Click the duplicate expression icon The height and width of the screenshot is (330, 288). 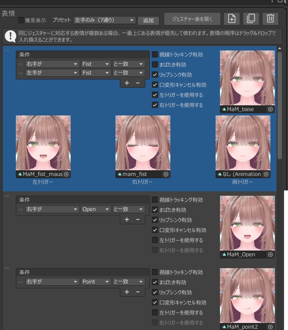coord(251,18)
